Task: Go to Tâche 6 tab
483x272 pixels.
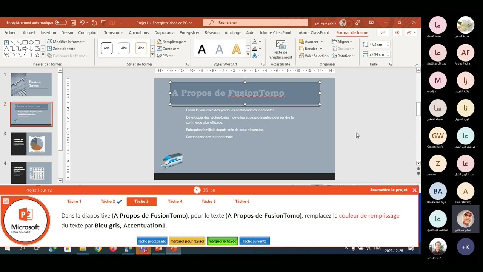Action: tap(242, 201)
